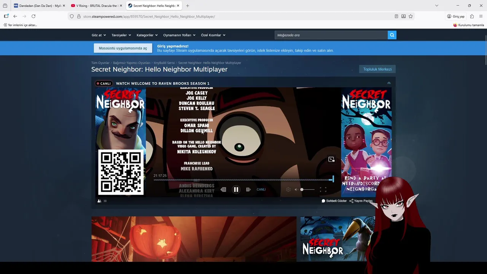Unmute the stream via speaker icon

(x=296, y=190)
